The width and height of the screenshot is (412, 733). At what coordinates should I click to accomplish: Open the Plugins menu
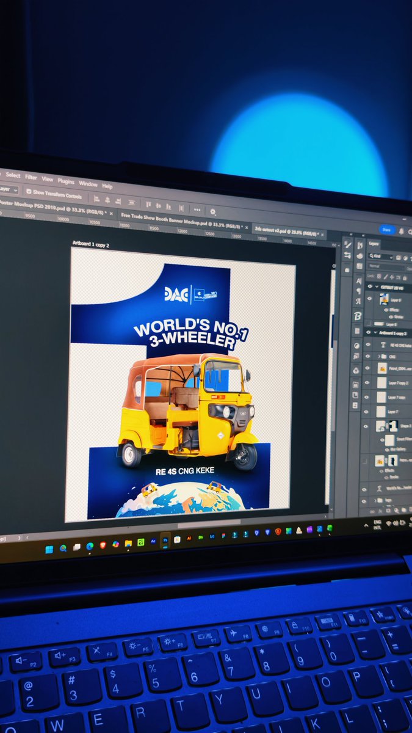click(x=66, y=181)
